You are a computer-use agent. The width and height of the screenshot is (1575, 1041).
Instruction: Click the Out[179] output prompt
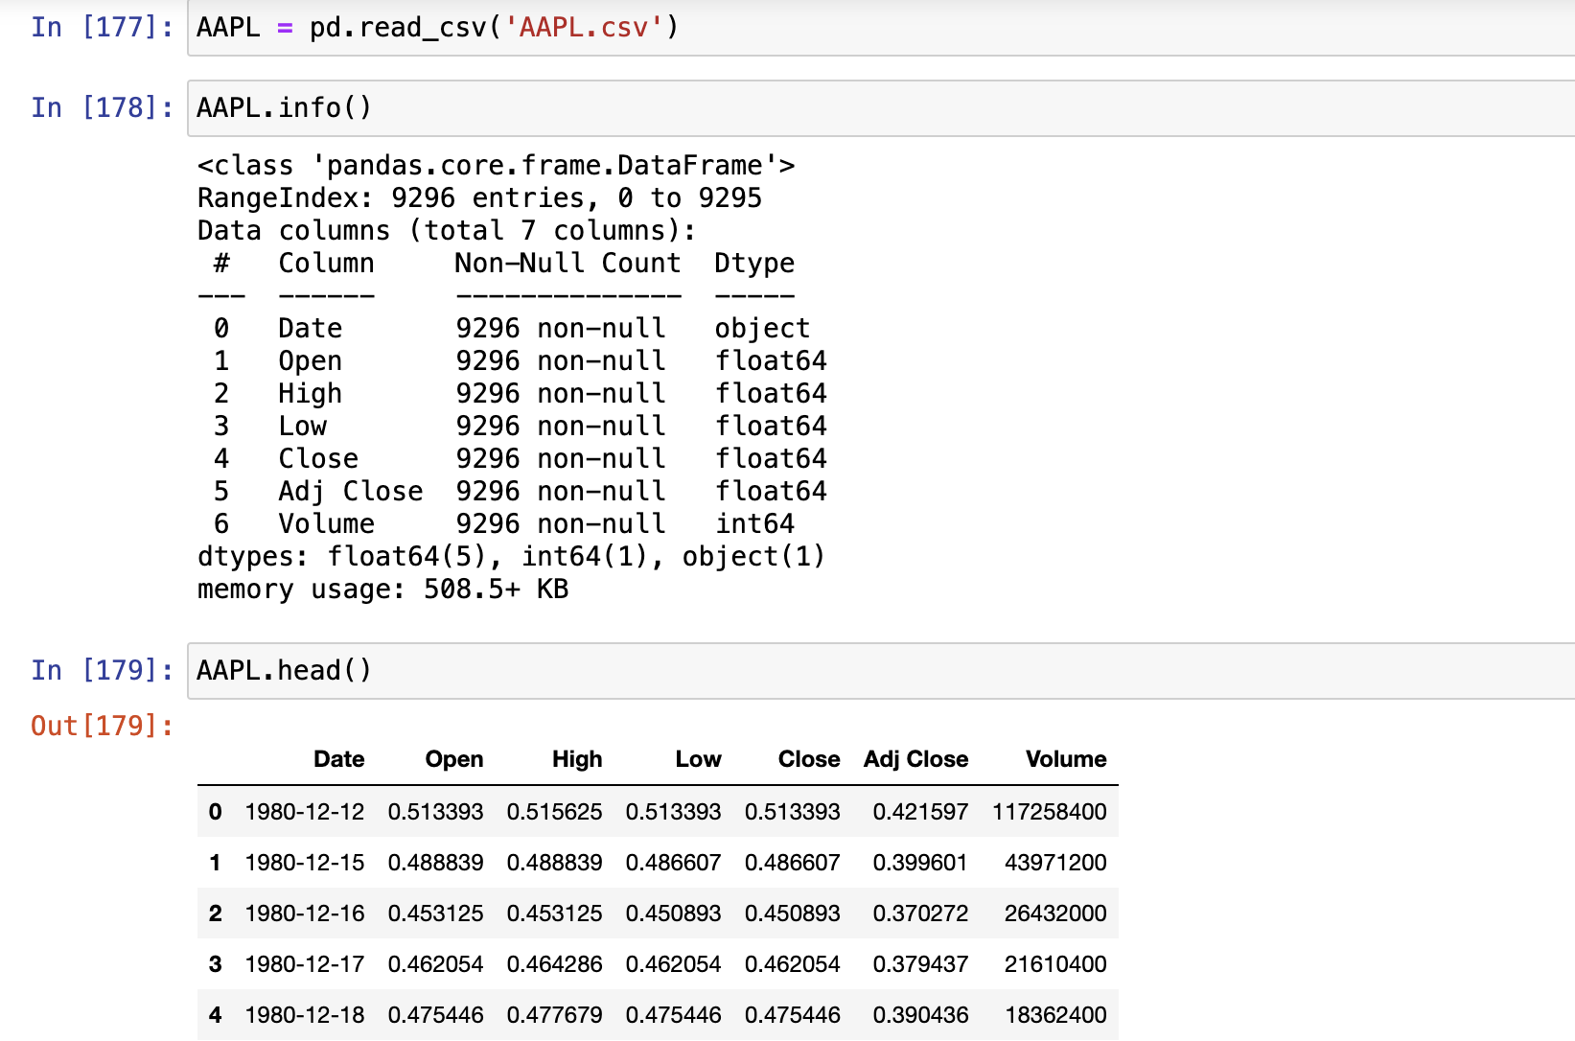pyautogui.click(x=103, y=726)
